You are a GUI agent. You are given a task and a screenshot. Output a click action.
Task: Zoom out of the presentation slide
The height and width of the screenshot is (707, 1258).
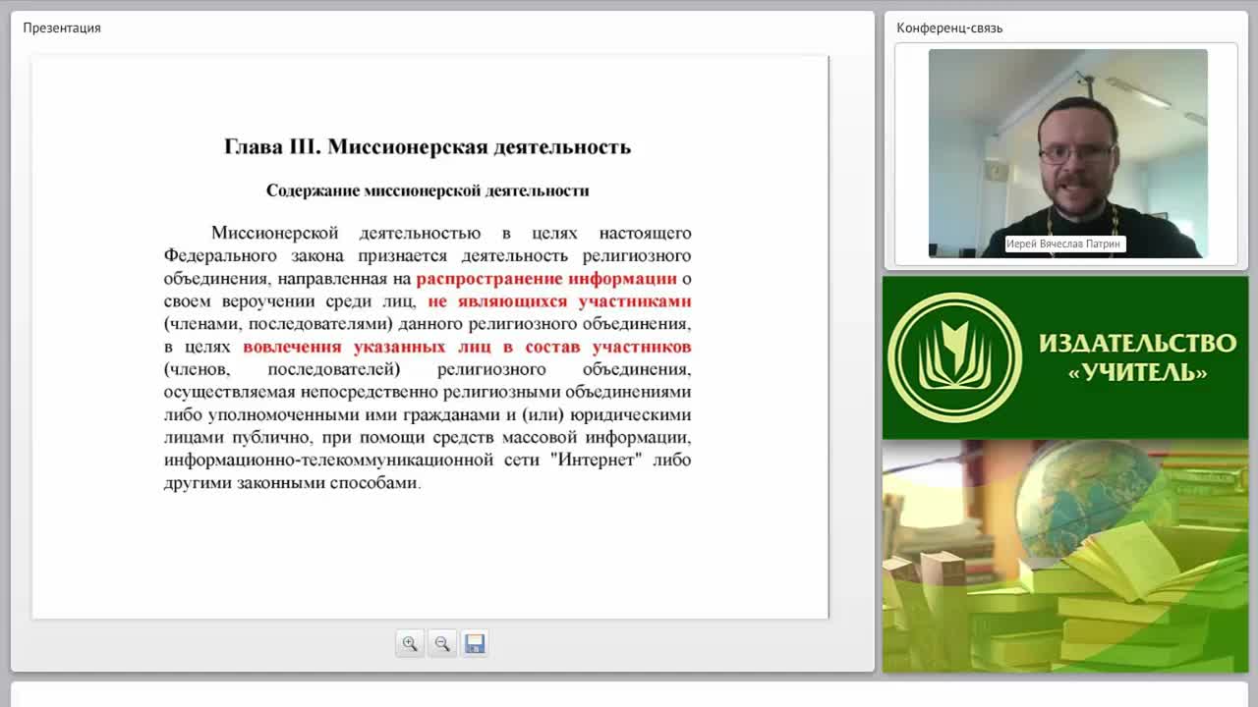(442, 643)
